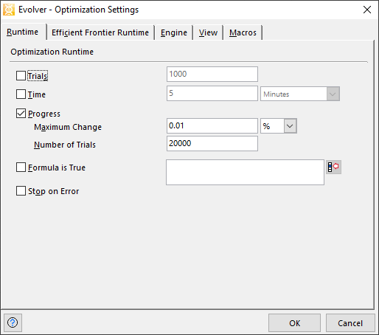Go to the Macros tab
Screen dimensions: 379x335
coord(243,32)
